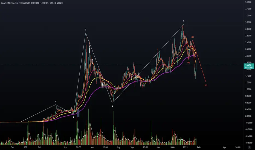
Task: Click the MATIC Network / TetherUS chart title
Action: coord(32,3)
